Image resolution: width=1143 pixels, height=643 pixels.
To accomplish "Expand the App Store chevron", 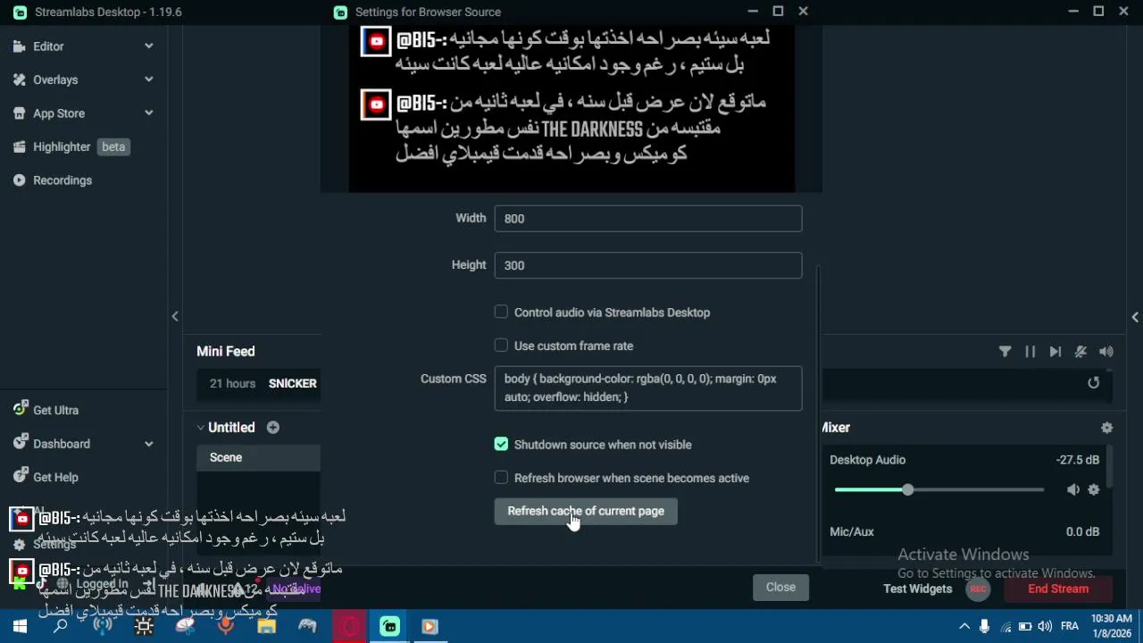I will [x=148, y=113].
